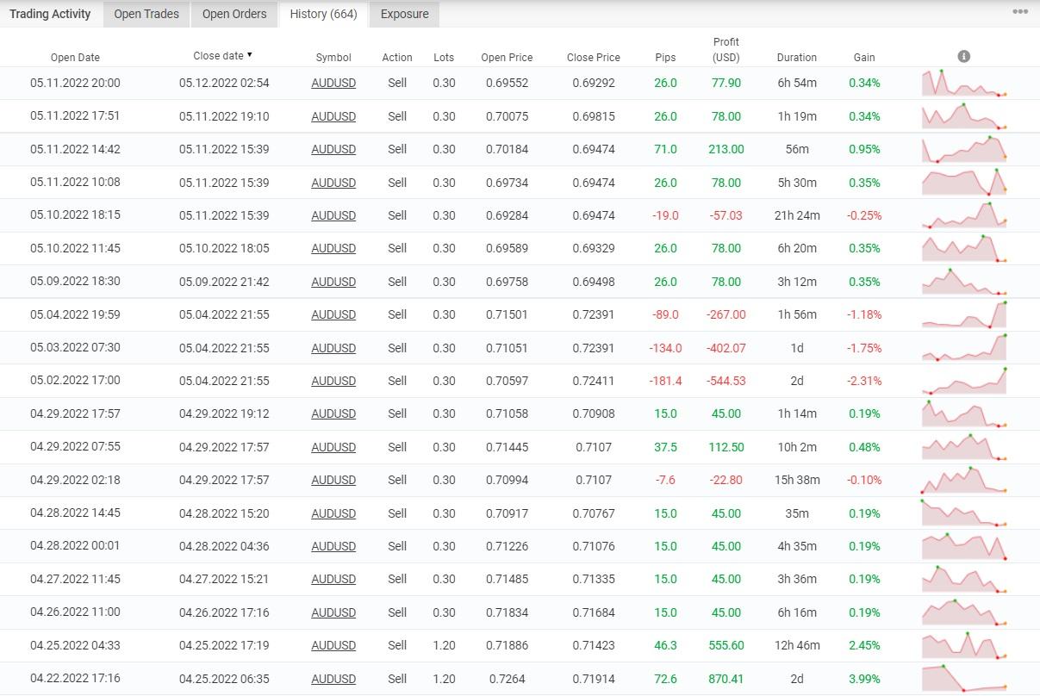Click the gain value 3.99%
1040x696 pixels.
click(x=864, y=679)
